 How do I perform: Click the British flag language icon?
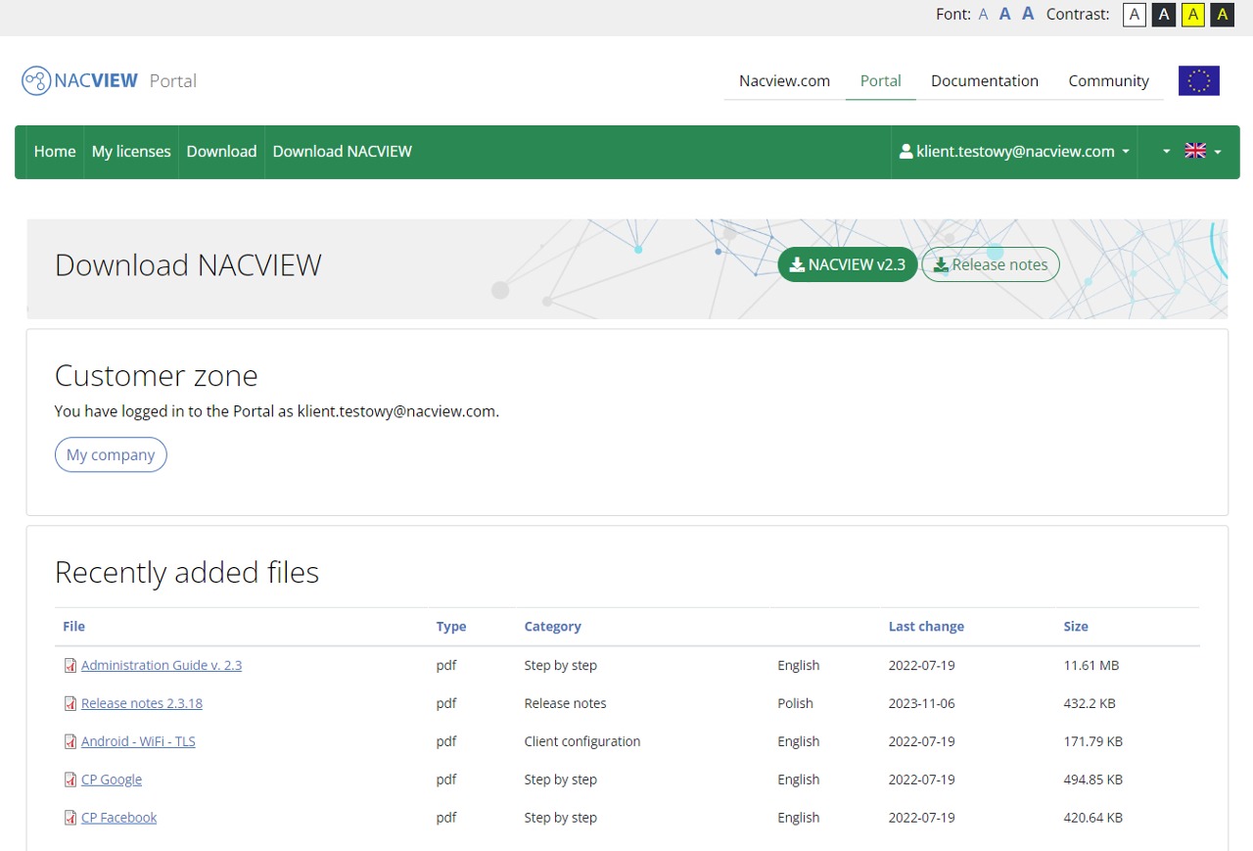click(x=1195, y=151)
